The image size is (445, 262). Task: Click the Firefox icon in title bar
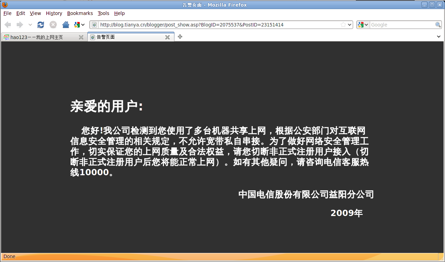pyautogui.click(x=5, y=5)
